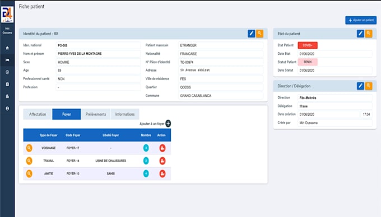Search from Identité du patient panel magnifier
The width and height of the screenshot is (381, 217).
(x=259, y=34)
